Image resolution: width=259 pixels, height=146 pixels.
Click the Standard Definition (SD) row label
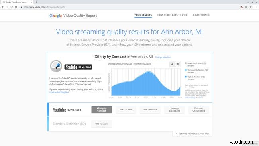(x=69, y=124)
